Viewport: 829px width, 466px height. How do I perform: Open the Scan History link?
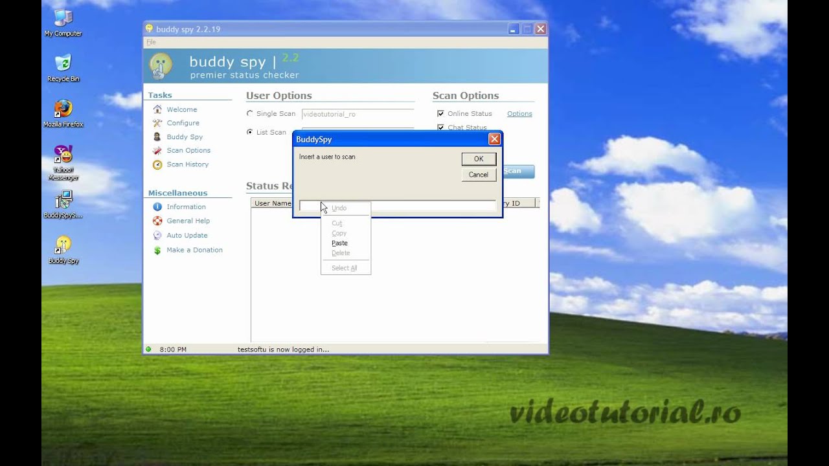[188, 164]
